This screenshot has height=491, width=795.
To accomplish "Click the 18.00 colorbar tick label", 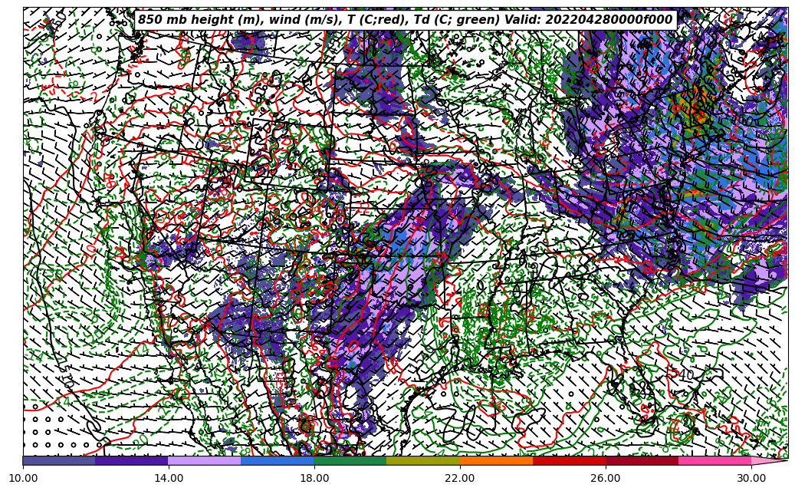I will tap(314, 478).
